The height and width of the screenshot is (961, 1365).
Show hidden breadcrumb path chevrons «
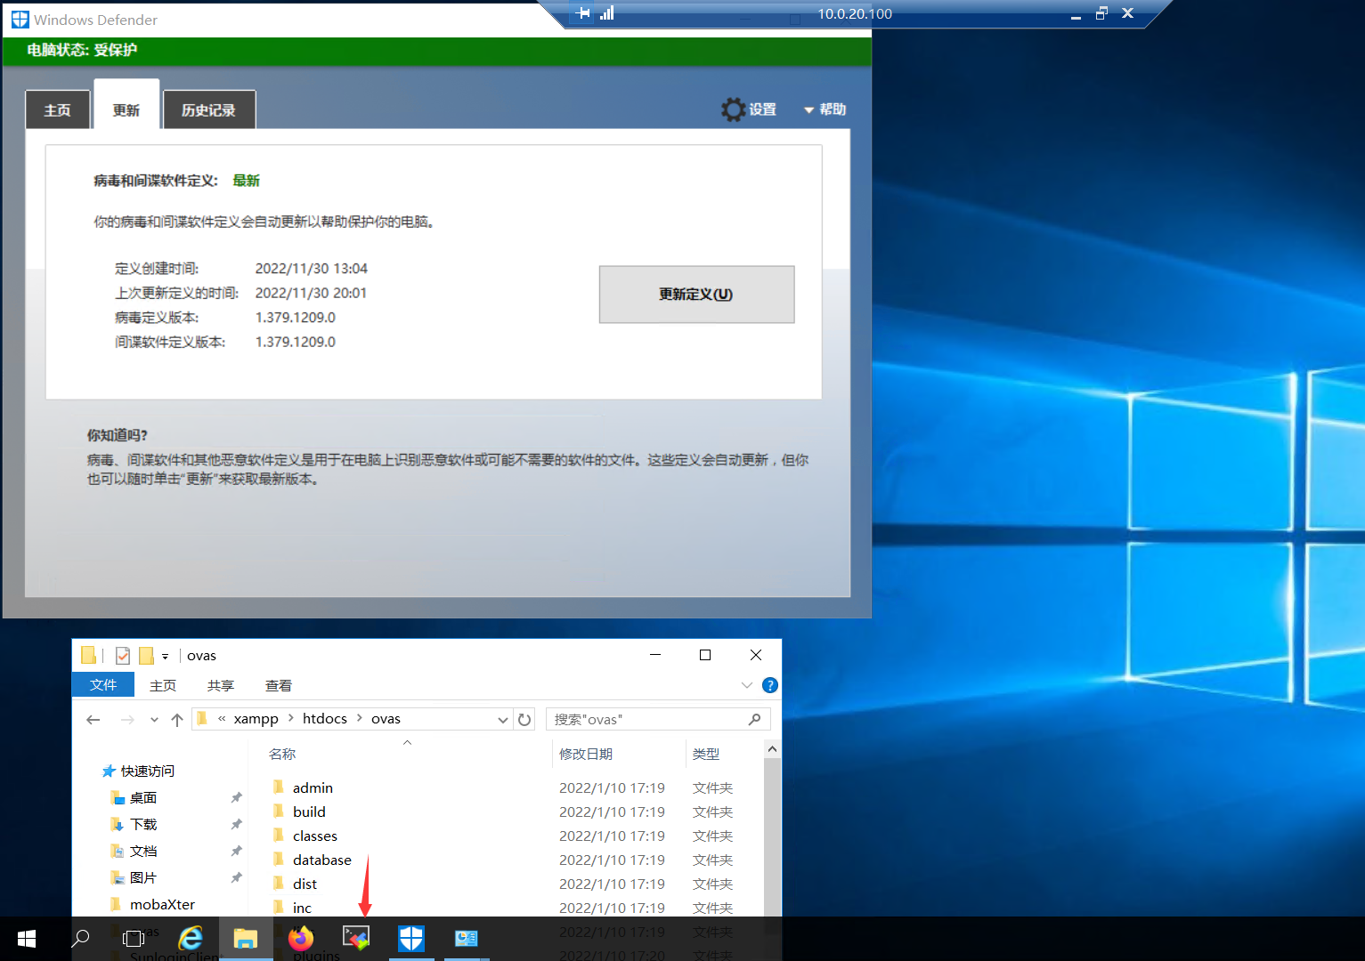point(222,719)
